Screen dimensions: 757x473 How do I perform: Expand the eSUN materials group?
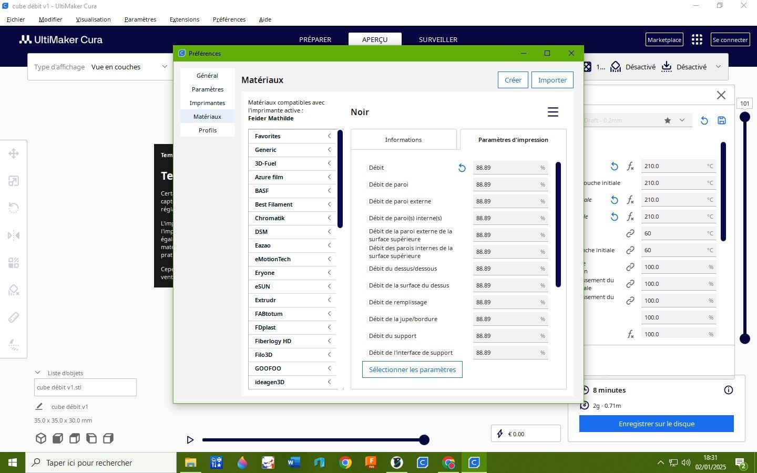(x=292, y=286)
